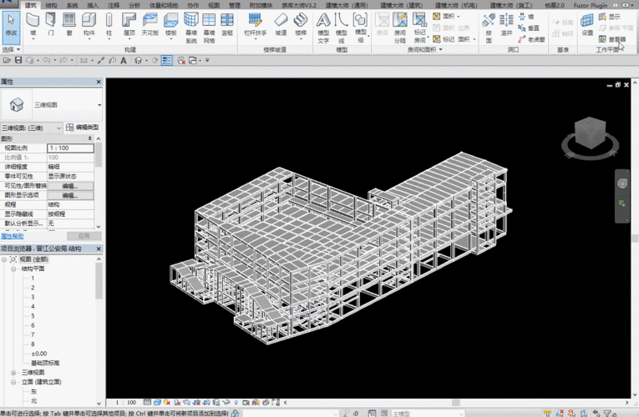Select the Model Text (模型文字) tool
The width and height of the screenshot is (639, 417).
(323, 28)
